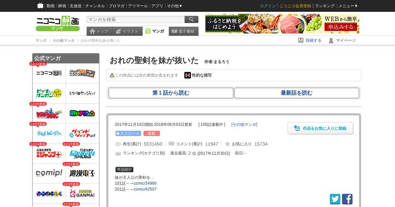Viewport: 395px width, 207px height.
Task: Open the comip! publisher logo
Action: (49, 173)
